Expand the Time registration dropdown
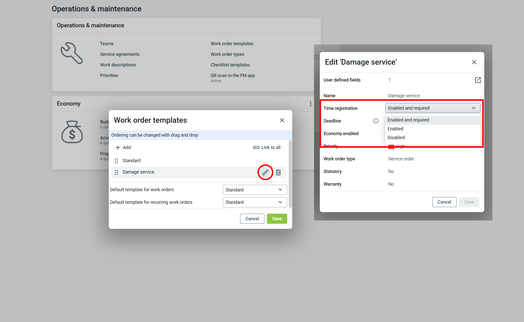The image size is (524, 322). click(x=433, y=108)
